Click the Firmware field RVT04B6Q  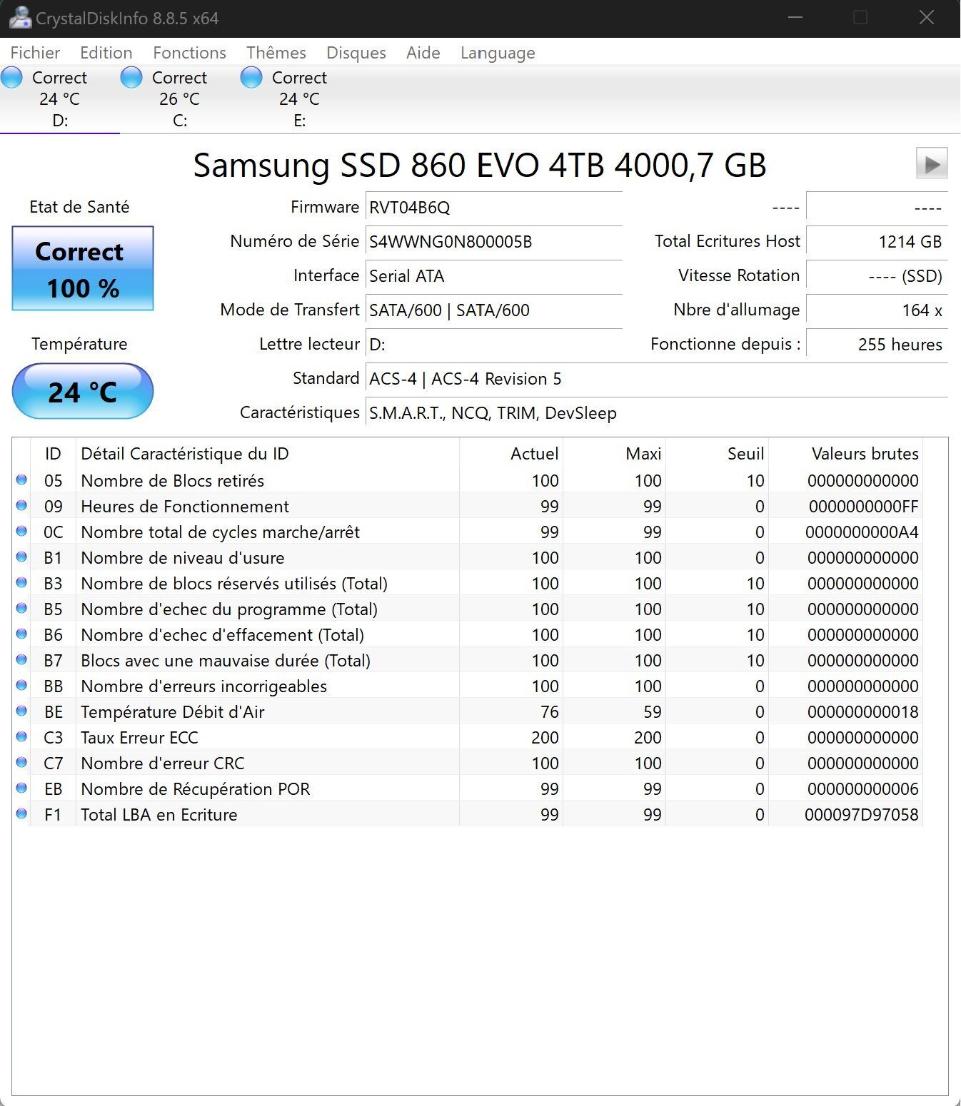pyautogui.click(x=493, y=207)
